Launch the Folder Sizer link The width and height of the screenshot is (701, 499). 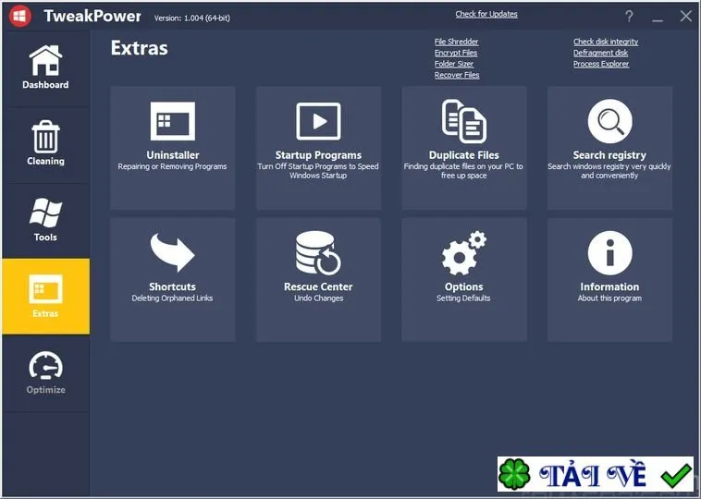click(x=454, y=64)
